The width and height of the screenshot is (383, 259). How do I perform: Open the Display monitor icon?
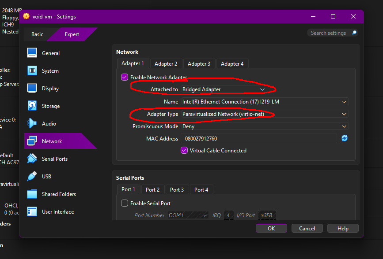32,88
